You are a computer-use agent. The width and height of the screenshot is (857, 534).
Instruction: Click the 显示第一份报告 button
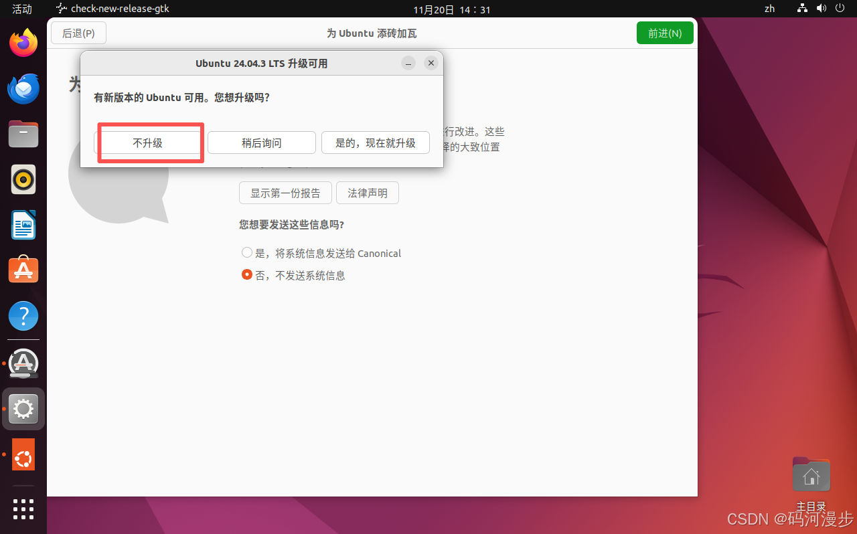pos(285,193)
